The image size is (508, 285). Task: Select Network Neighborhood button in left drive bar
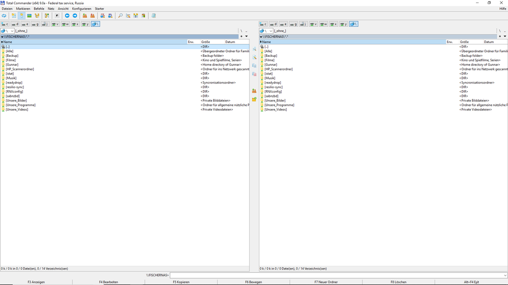click(95, 24)
